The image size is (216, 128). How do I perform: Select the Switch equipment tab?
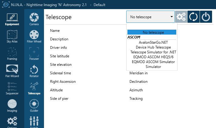point(34,122)
